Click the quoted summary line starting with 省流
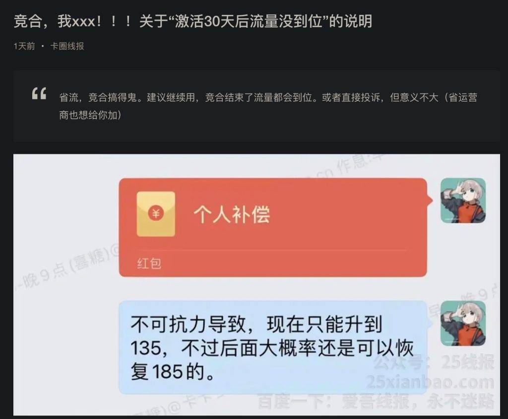 point(268,97)
